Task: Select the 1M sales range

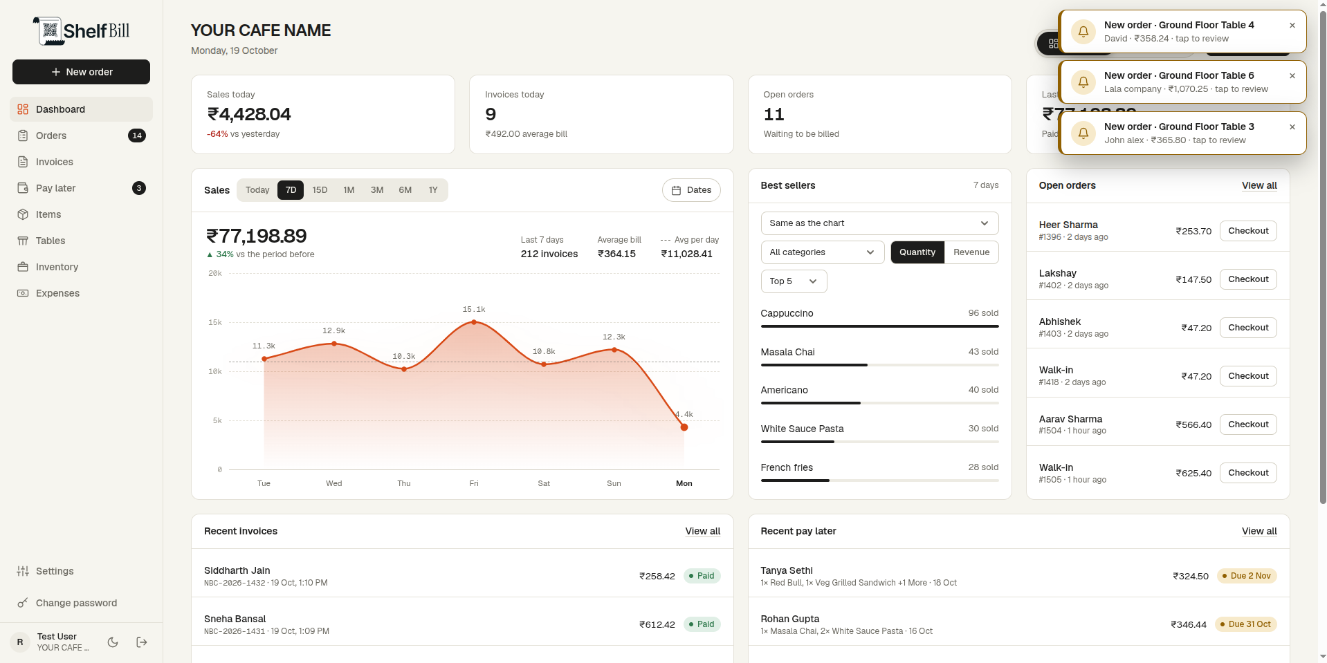Action: (x=349, y=190)
